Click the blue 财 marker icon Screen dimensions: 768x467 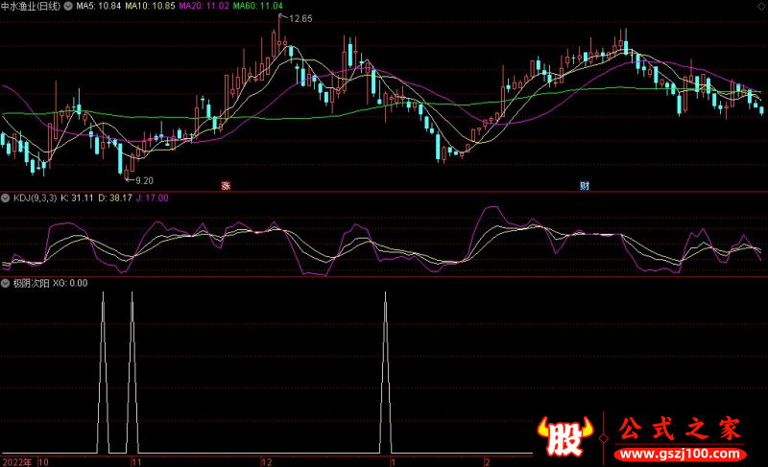click(x=583, y=185)
